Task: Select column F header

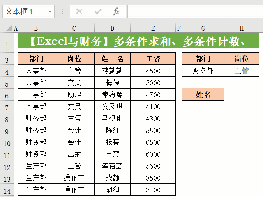Action: (179, 28)
